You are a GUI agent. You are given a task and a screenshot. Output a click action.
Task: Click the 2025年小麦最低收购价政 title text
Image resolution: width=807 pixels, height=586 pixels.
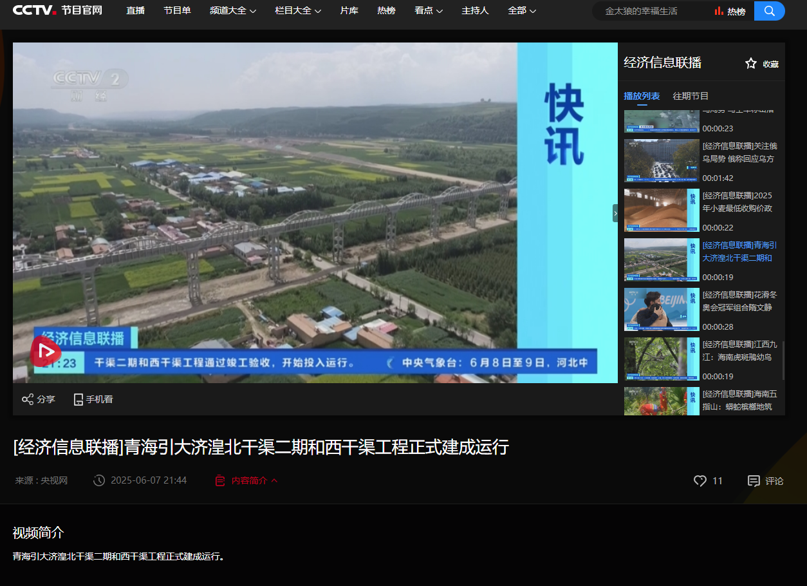click(737, 202)
